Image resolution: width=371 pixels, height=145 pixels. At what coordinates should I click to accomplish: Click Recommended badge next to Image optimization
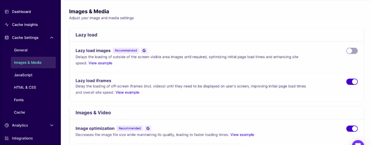[x=130, y=128]
